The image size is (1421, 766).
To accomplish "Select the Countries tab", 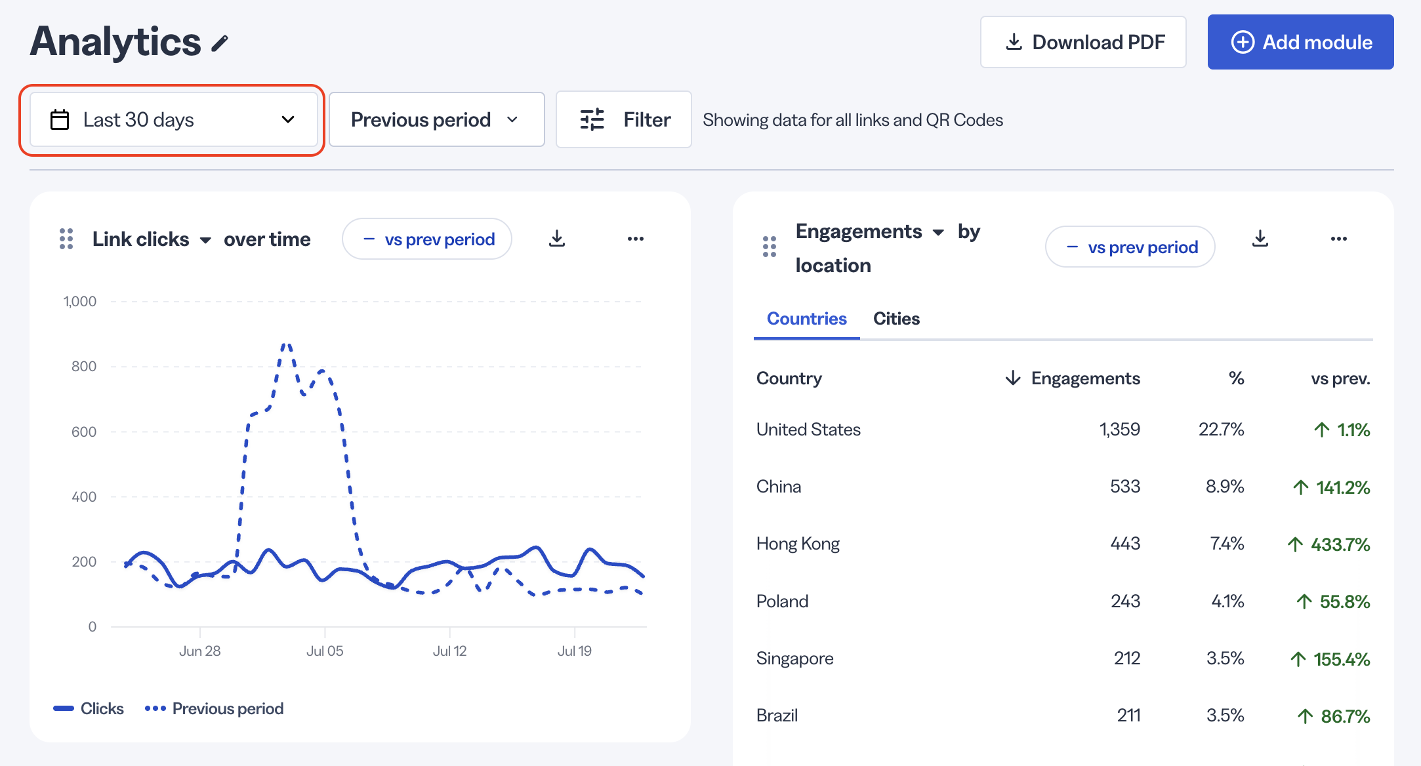I will click(807, 319).
